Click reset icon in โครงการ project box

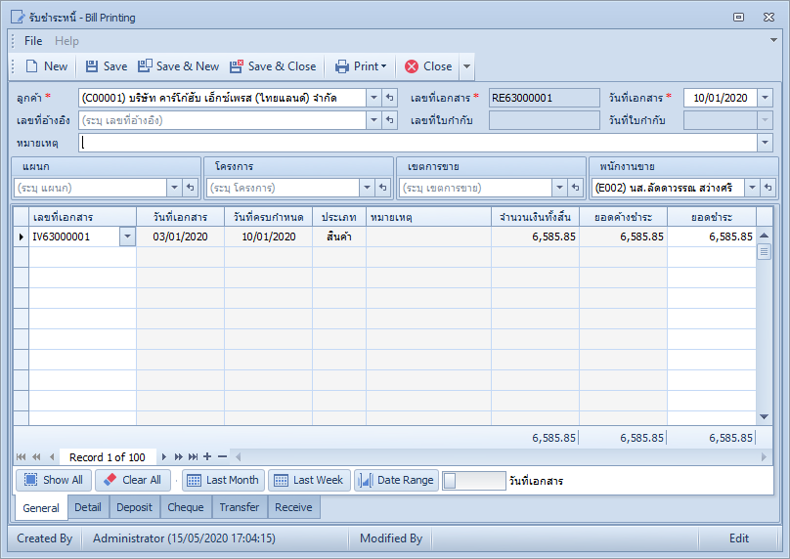click(x=383, y=188)
